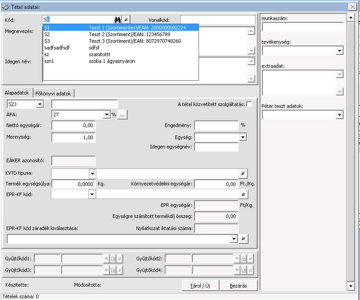360x300 pixels.
Task: Click the Idegen egységnév field
Action: [216, 147]
